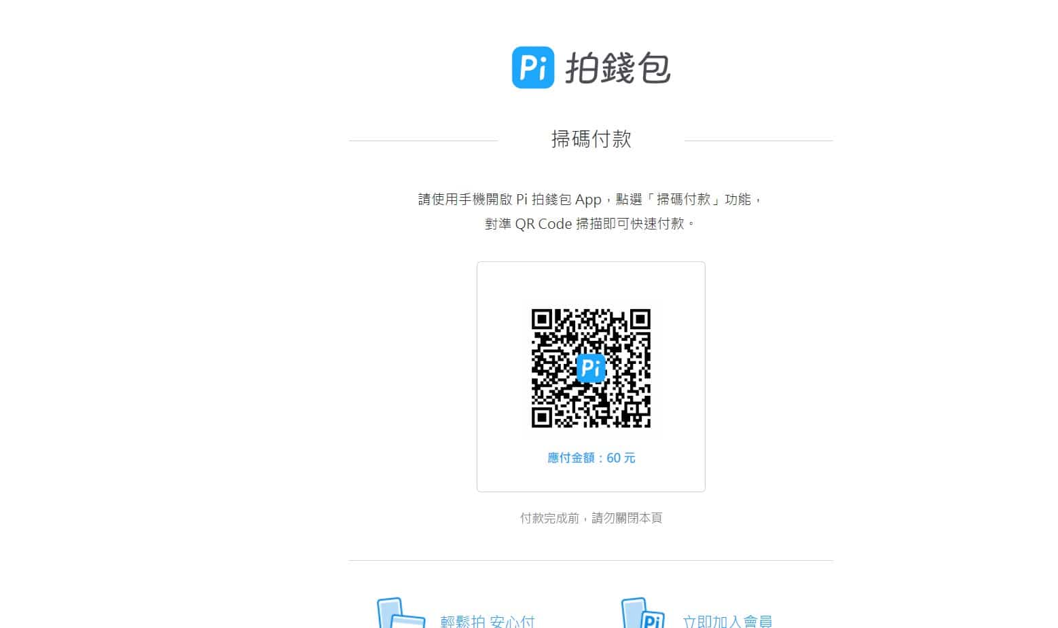
Task: Click the 輕鬆拍 安心付 feature link
Action: pyautogui.click(x=488, y=619)
